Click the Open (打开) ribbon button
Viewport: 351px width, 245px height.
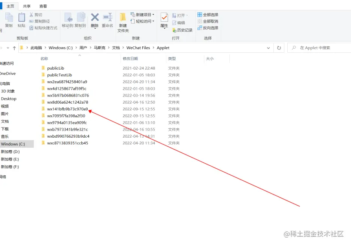point(180,15)
